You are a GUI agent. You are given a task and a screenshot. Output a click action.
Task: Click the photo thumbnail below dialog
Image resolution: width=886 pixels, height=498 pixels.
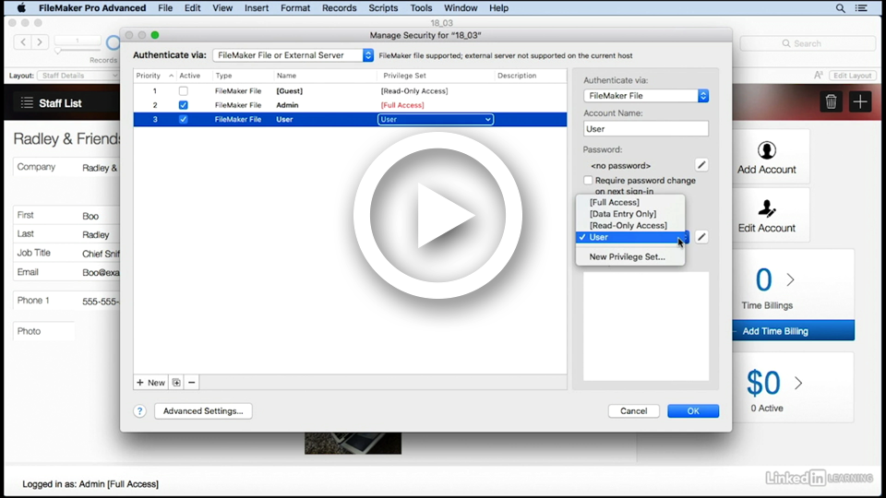pyautogui.click(x=353, y=444)
